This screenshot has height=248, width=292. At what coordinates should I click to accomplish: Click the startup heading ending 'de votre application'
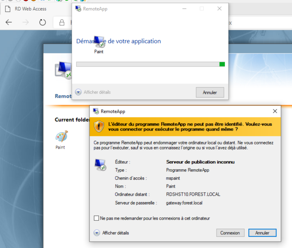click(119, 41)
